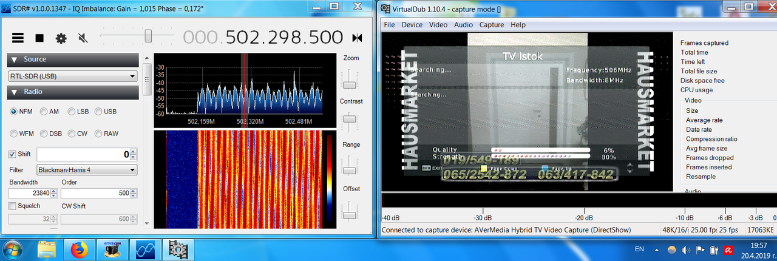This screenshot has height=261, width=777.
Task: Click the battery power tray icon
Action: [714, 249]
